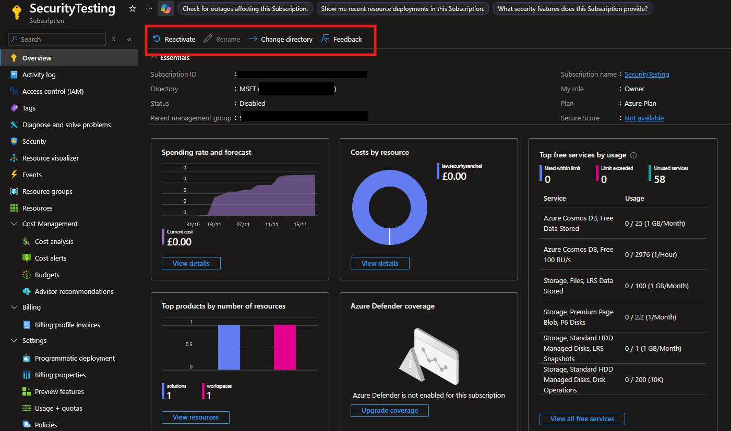Viewport: 731px width, 431px height.
Task: Select Overview in the sidebar
Action: pyautogui.click(x=69, y=58)
